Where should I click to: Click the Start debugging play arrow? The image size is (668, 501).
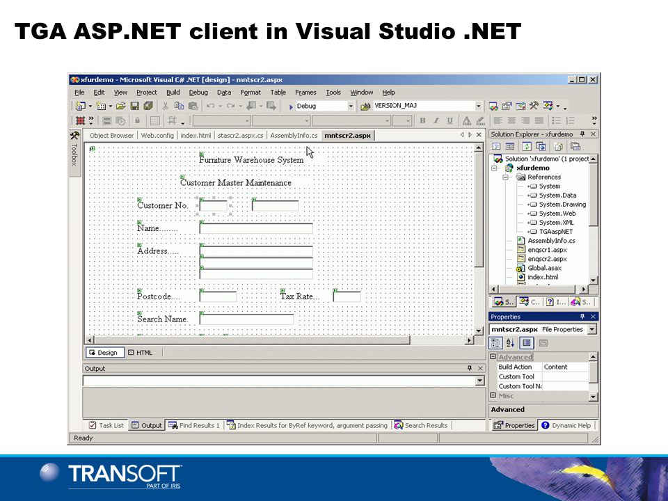(x=291, y=106)
